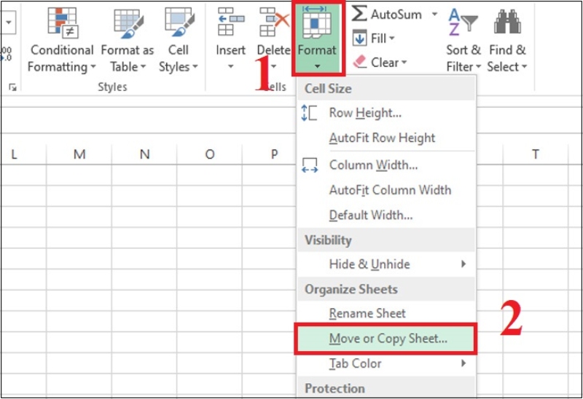Click the AutoSum text label

pyautogui.click(x=396, y=15)
